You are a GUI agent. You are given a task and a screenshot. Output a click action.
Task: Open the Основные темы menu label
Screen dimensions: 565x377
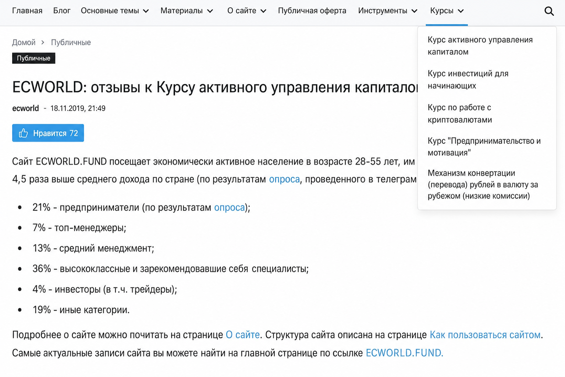coord(110,11)
